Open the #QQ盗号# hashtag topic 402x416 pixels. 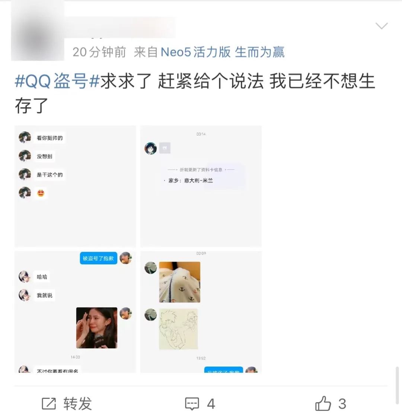pos(57,81)
